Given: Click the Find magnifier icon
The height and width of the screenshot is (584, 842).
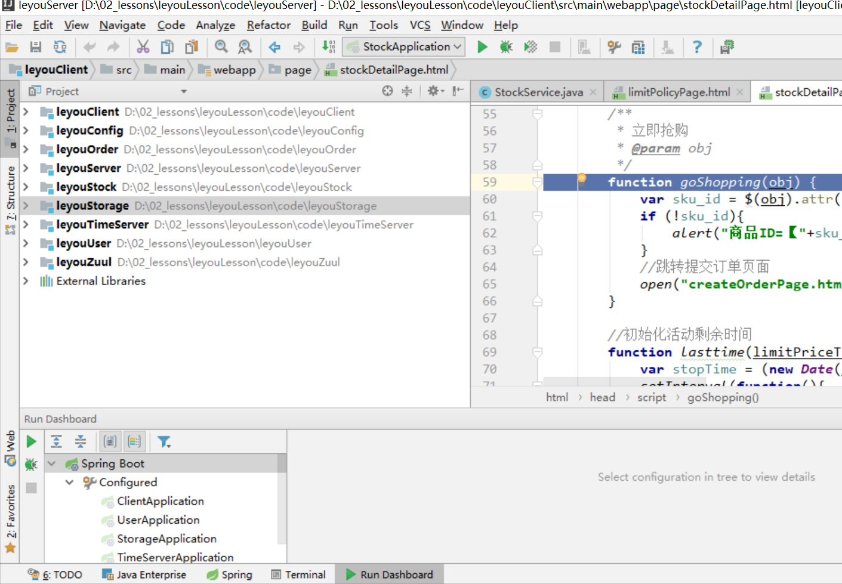Looking at the screenshot, I should tap(221, 47).
